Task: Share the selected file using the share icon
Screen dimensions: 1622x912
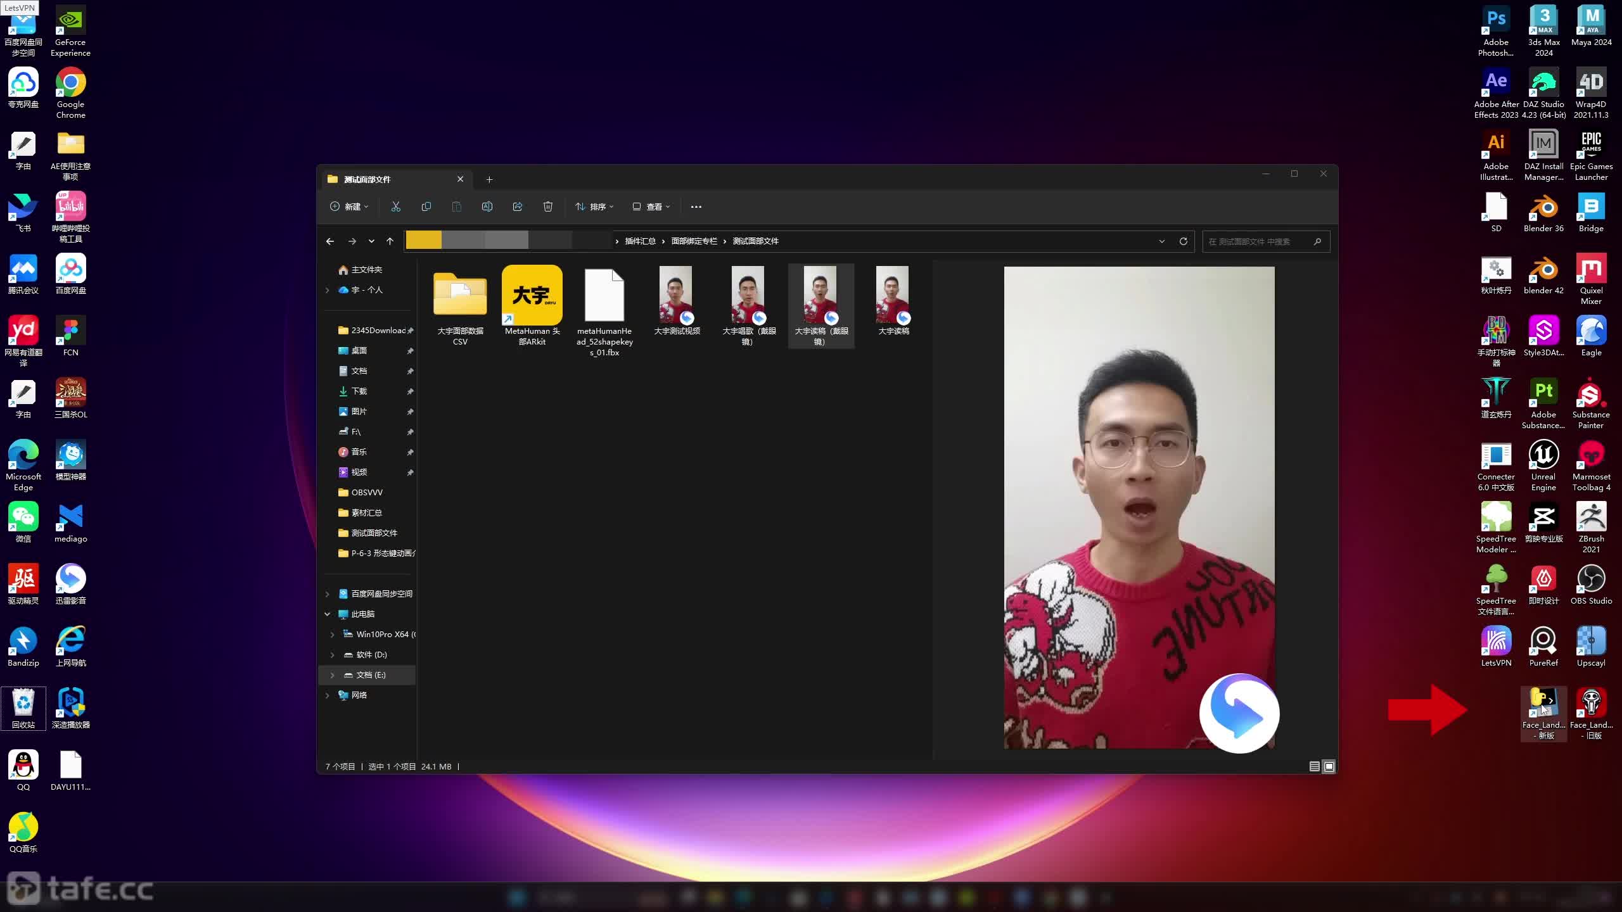Action: (x=517, y=206)
